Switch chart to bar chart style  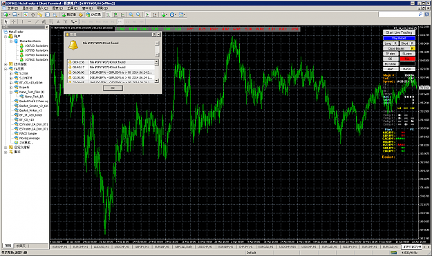tap(109, 14)
